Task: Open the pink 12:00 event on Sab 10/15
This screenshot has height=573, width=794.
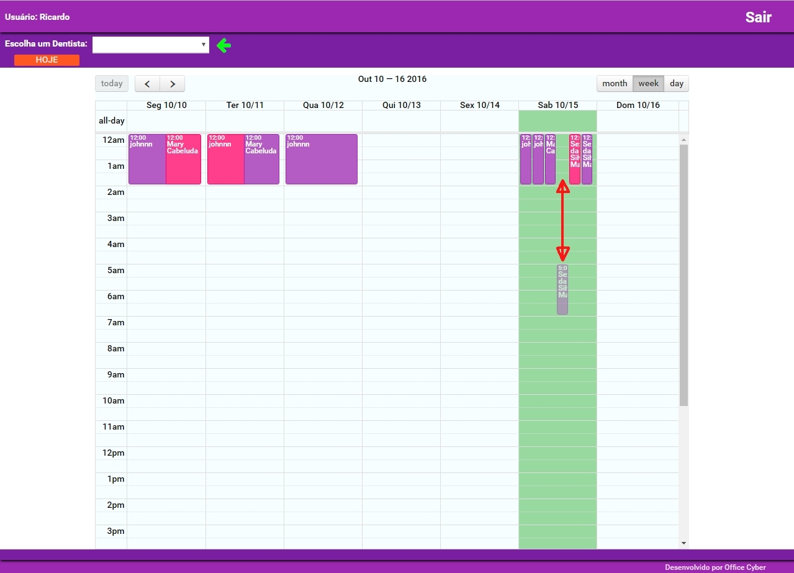Action: coord(575,159)
